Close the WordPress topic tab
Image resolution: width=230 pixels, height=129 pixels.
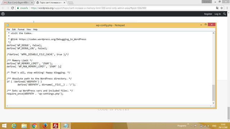pos(64,3)
